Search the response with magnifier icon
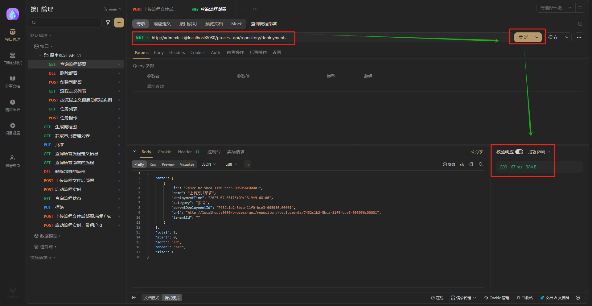The height and width of the screenshot is (306, 592). 481,164
